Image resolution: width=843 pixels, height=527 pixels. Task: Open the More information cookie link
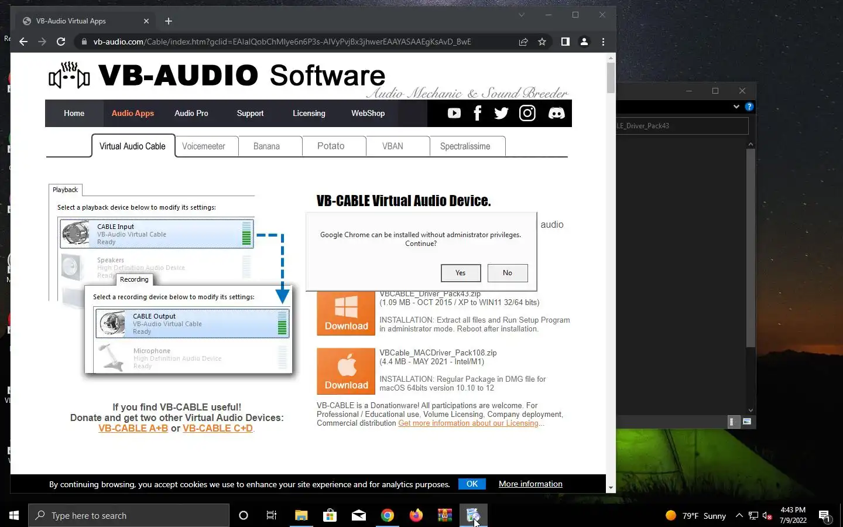point(530,484)
